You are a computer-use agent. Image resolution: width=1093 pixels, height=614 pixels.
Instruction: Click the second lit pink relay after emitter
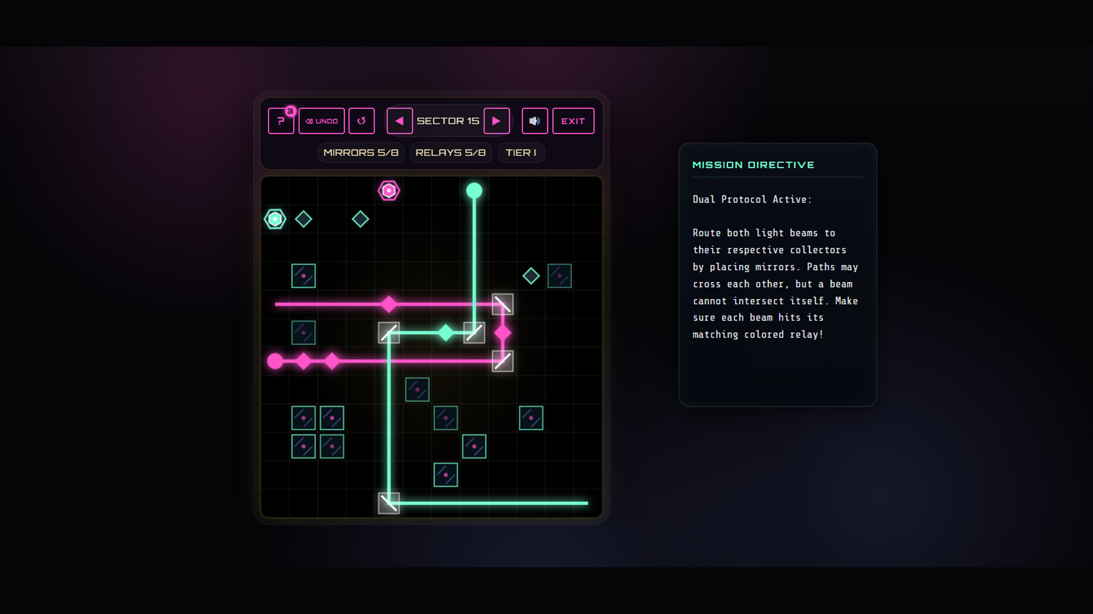(332, 361)
